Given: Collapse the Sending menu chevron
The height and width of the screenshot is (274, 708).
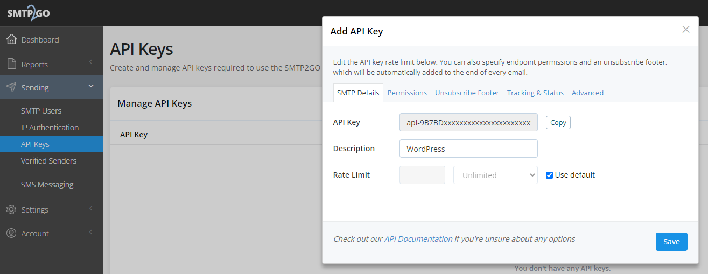Looking at the screenshot, I should click(91, 86).
